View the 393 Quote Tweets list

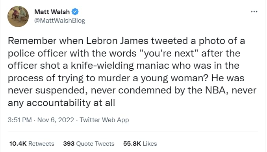point(89,144)
